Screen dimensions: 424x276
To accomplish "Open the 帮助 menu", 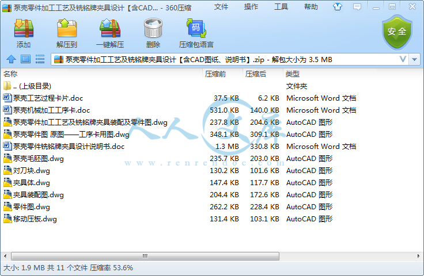I will coord(311,7).
